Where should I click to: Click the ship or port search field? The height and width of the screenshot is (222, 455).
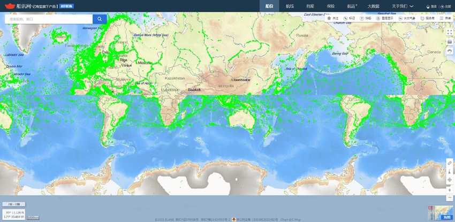coord(48,19)
